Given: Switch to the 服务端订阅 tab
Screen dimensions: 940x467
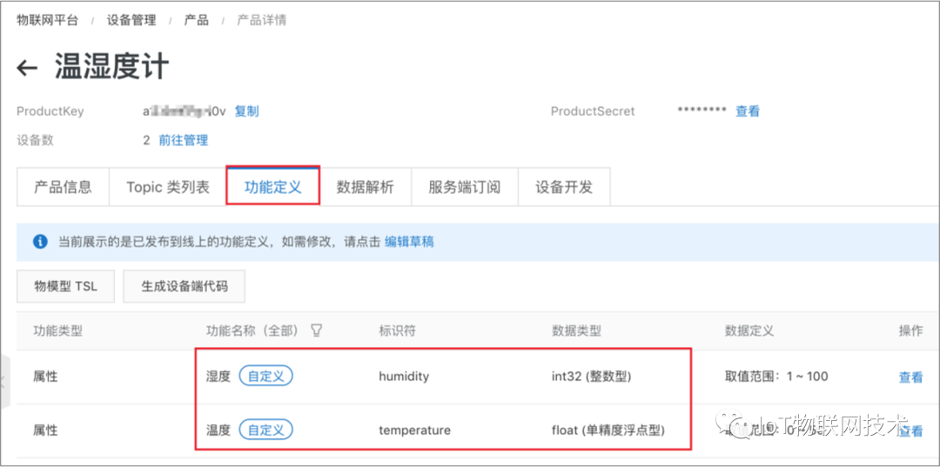Looking at the screenshot, I should coord(465,187).
